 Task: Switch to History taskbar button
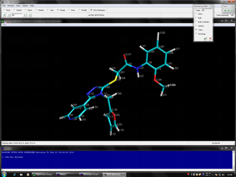pos(67,175)
